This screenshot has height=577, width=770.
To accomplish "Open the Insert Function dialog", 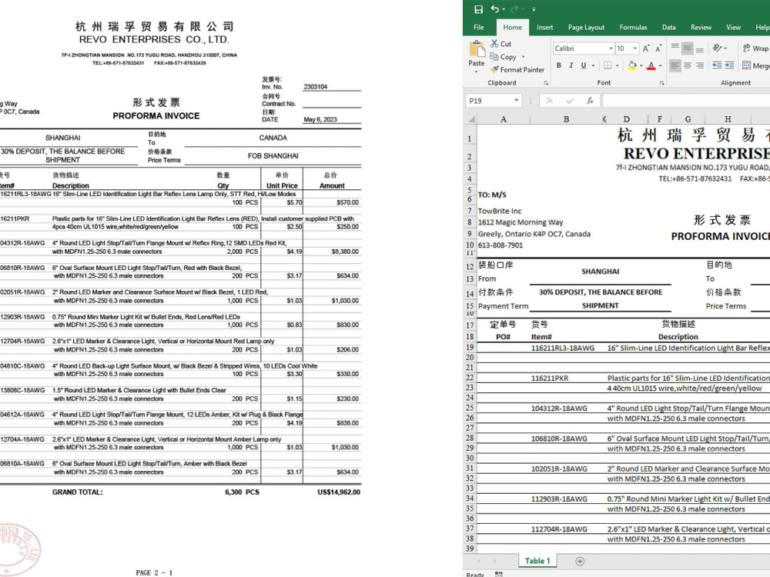I will pos(590,101).
